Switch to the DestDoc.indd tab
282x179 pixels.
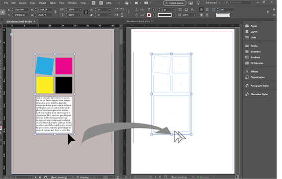(x=138, y=21)
